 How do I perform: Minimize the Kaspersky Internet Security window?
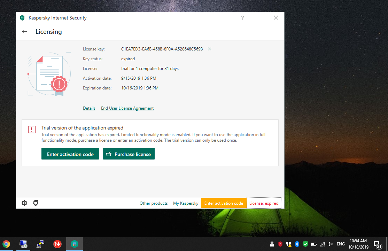pyautogui.click(x=259, y=18)
